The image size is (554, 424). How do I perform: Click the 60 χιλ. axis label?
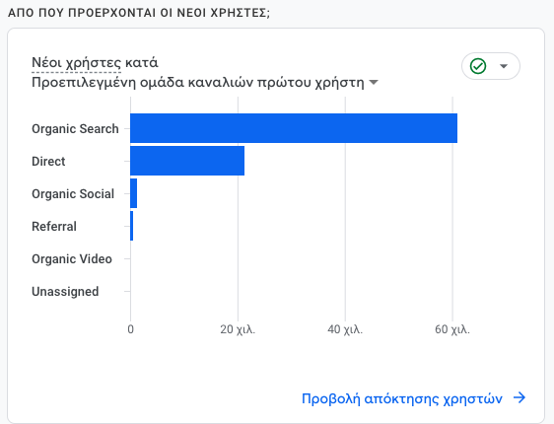(x=452, y=329)
